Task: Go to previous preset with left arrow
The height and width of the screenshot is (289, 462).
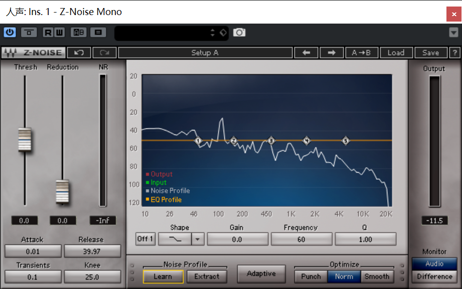Action: (306, 53)
